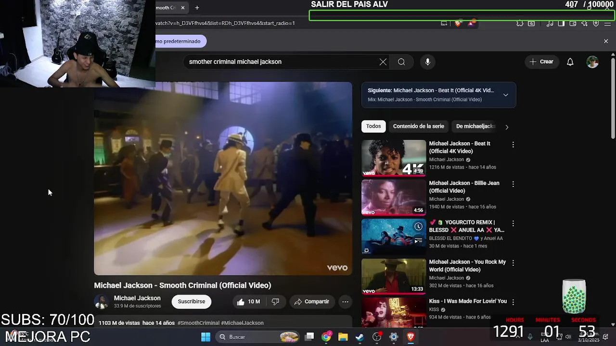Expand the mix playlist panel chevron
The image size is (616, 346).
pyautogui.click(x=505, y=95)
